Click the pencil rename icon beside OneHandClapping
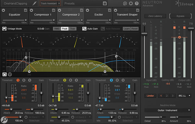This screenshot has height=124, width=195. coord(35,3)
